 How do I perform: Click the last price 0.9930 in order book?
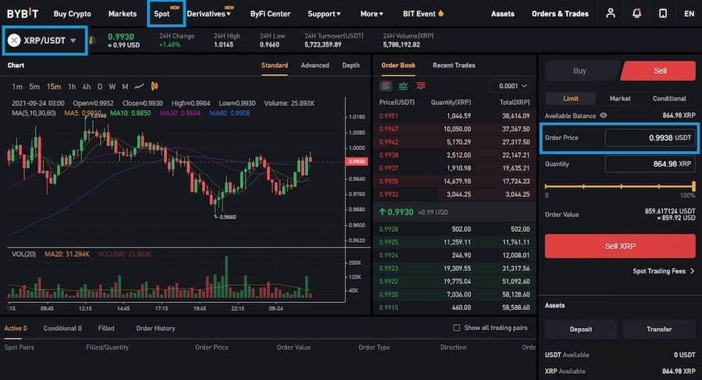point(396,212)
